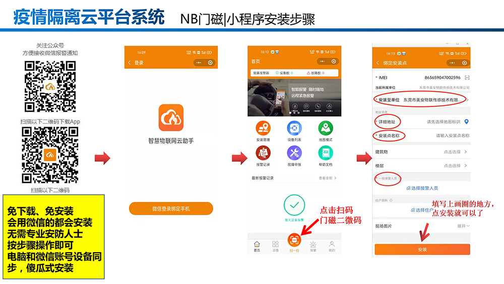The image size is (504, 284).
Task: Click the back arrow on 绑定安装点 screen
Action: coord(377,63)
